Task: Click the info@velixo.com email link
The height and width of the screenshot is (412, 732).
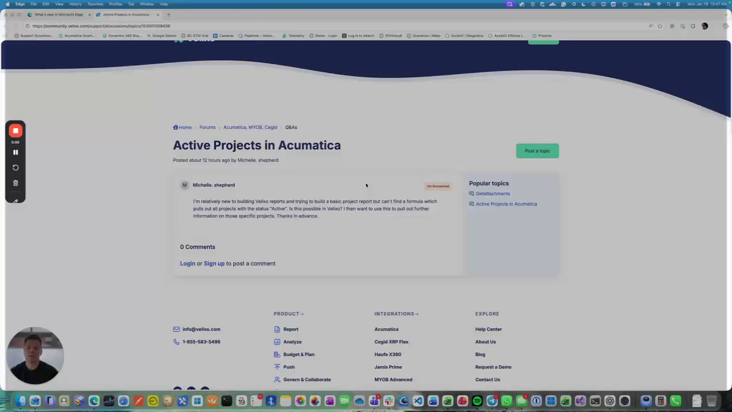Action: pyautogui.click(x=201, y=329)
